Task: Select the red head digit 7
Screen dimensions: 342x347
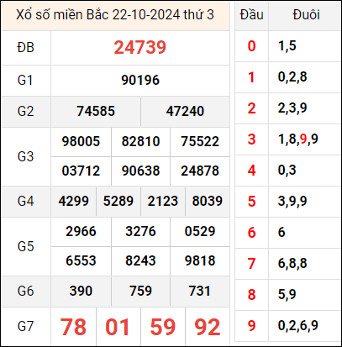Action: click(x=251, y=264)
